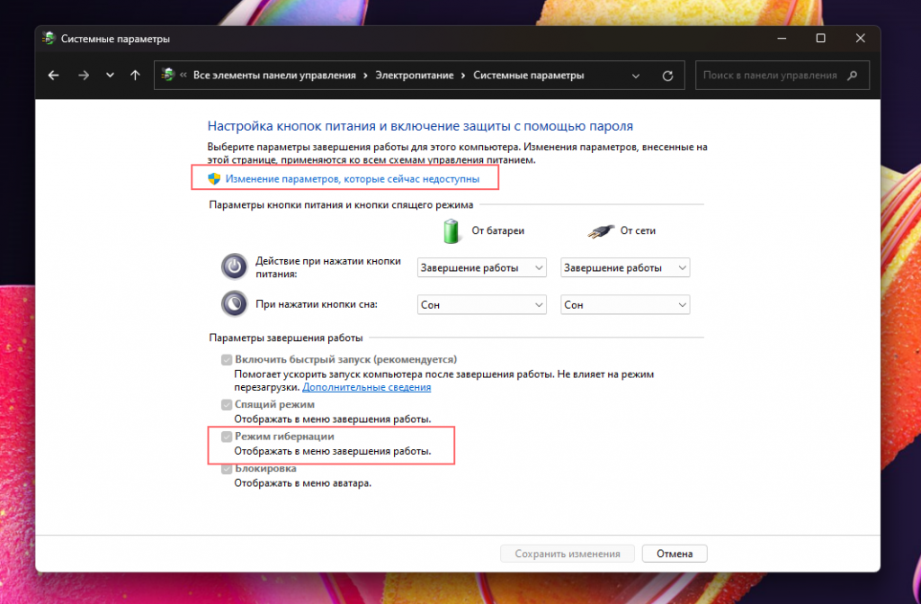Viewport: 921px width, 604px height.
Task: Open sleep button dropdown under «От сети»
Action: [x=625, y=304]
